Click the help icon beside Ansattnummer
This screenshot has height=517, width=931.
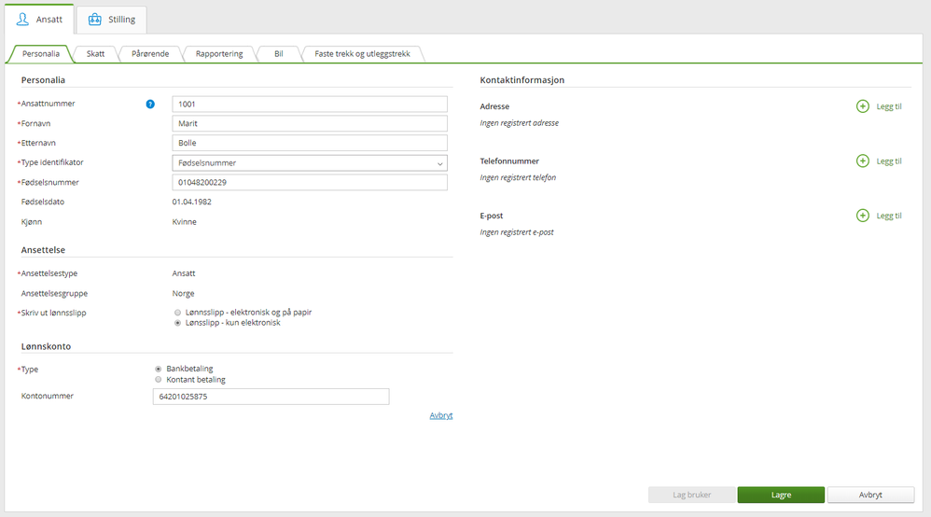150,104
